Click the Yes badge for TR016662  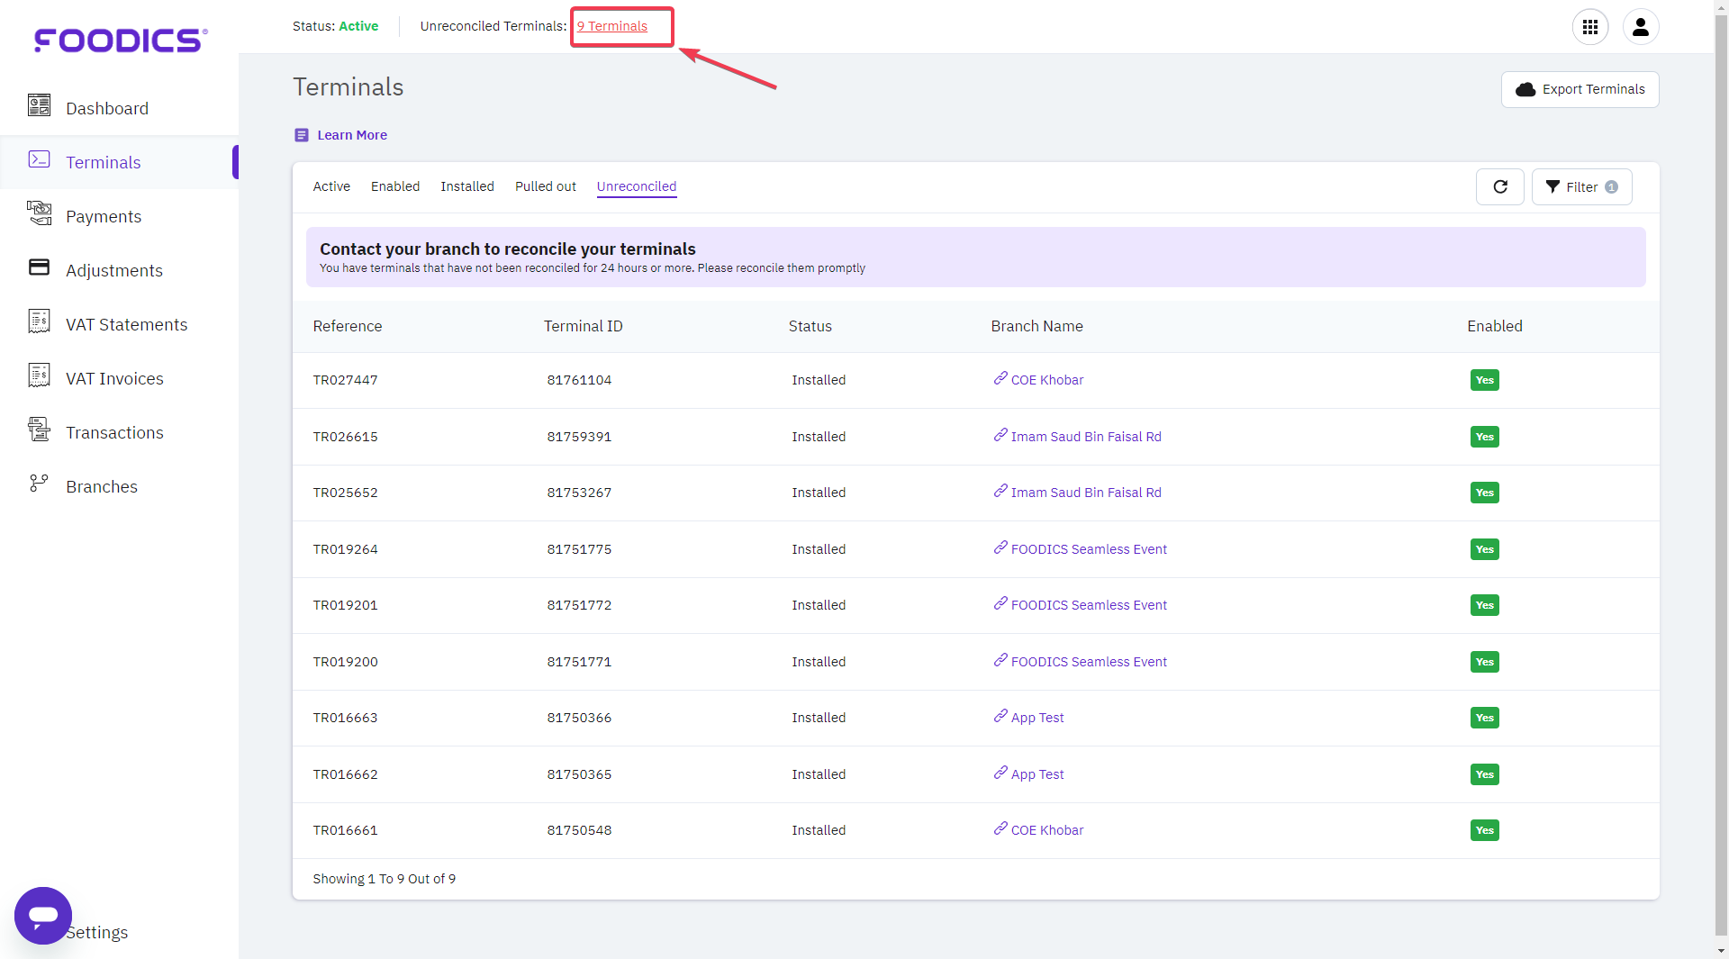pyautogui.click(x=1485, y=774)
